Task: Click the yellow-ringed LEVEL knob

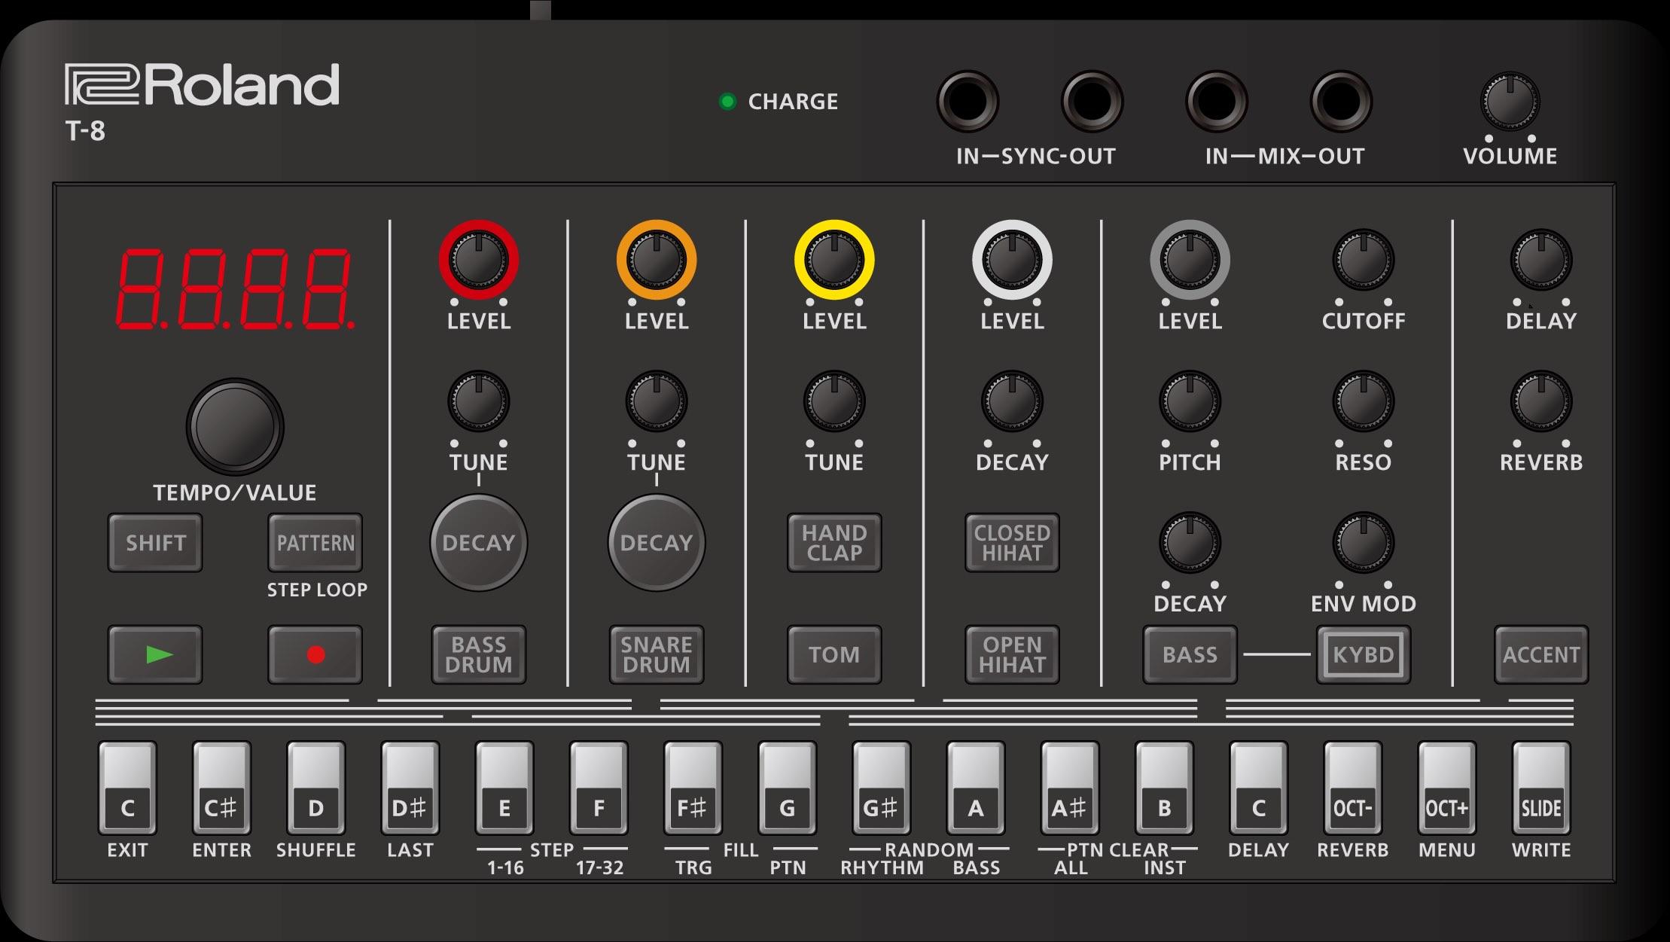Action: tap(834, 261)
